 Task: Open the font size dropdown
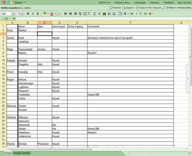[22, 14]
